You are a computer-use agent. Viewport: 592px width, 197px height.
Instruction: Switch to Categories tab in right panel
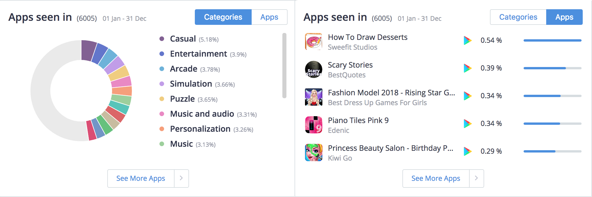(518, 17)
